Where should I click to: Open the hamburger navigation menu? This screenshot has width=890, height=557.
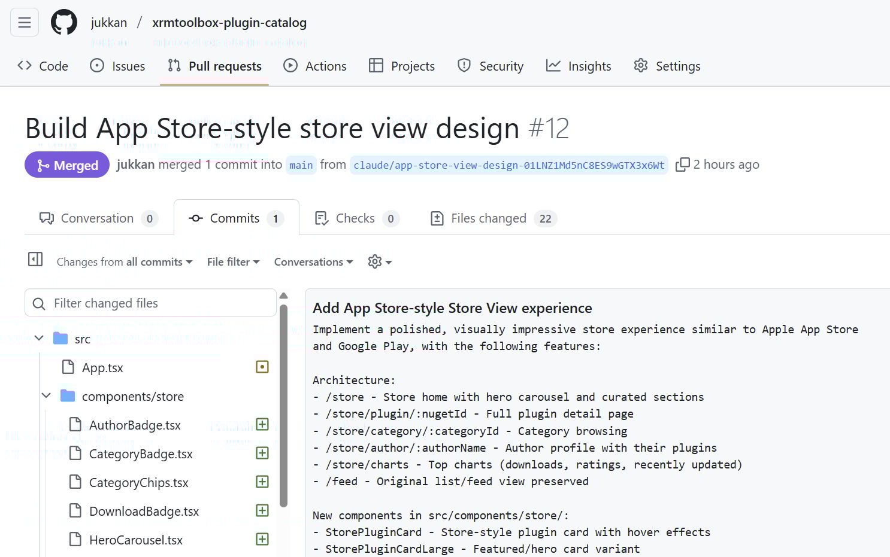(x=25, y=23)
